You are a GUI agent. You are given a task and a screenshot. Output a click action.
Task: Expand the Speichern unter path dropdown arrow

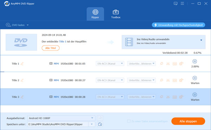coord(92,124)
